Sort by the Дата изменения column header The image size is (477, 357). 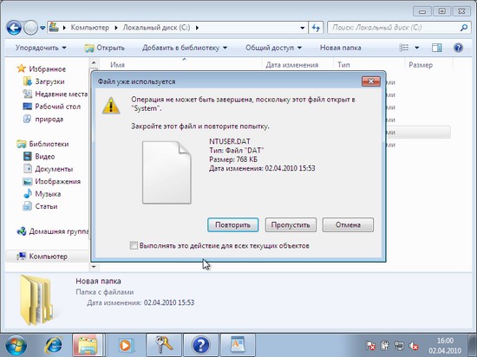click(291, 65)
